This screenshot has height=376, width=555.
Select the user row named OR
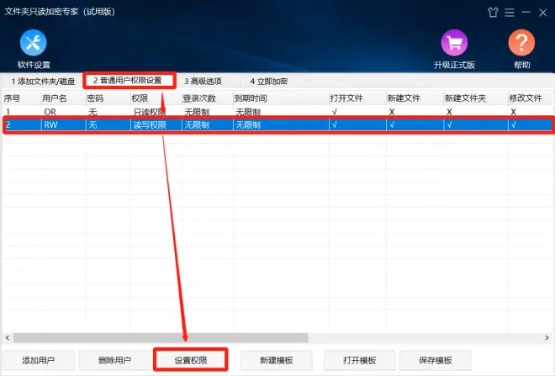click(277, 112)
